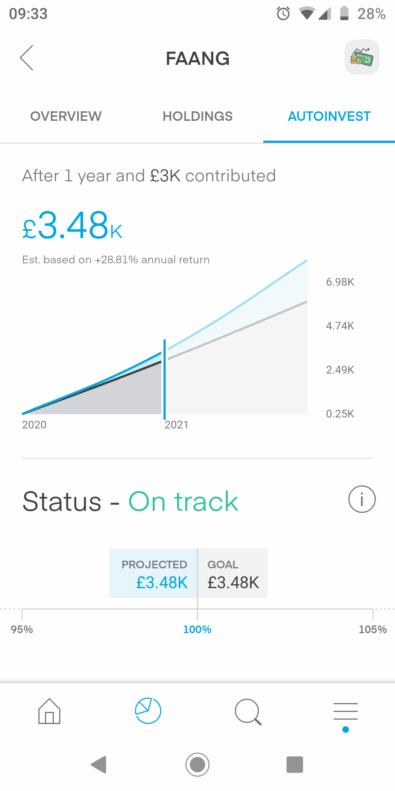Screen dimensions: 395x791
Task: Tap the 100% mark on status scale
Action: [197, 629]
